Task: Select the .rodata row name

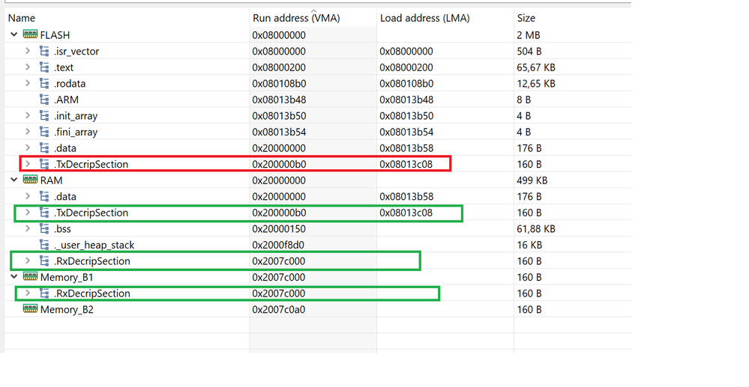Action: [69, 84]
